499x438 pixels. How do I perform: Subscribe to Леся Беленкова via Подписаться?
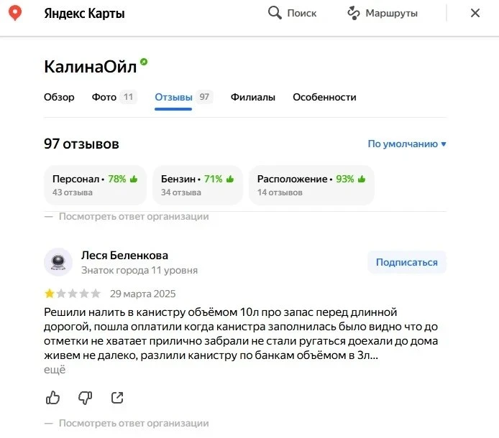406,262
